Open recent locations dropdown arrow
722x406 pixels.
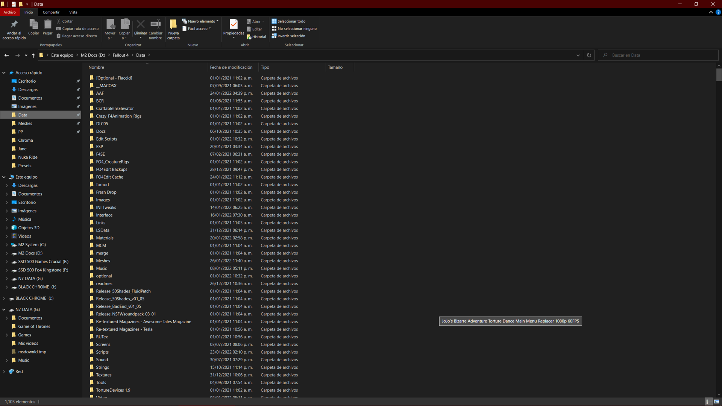pyautogui.click(x=26, y=55)
